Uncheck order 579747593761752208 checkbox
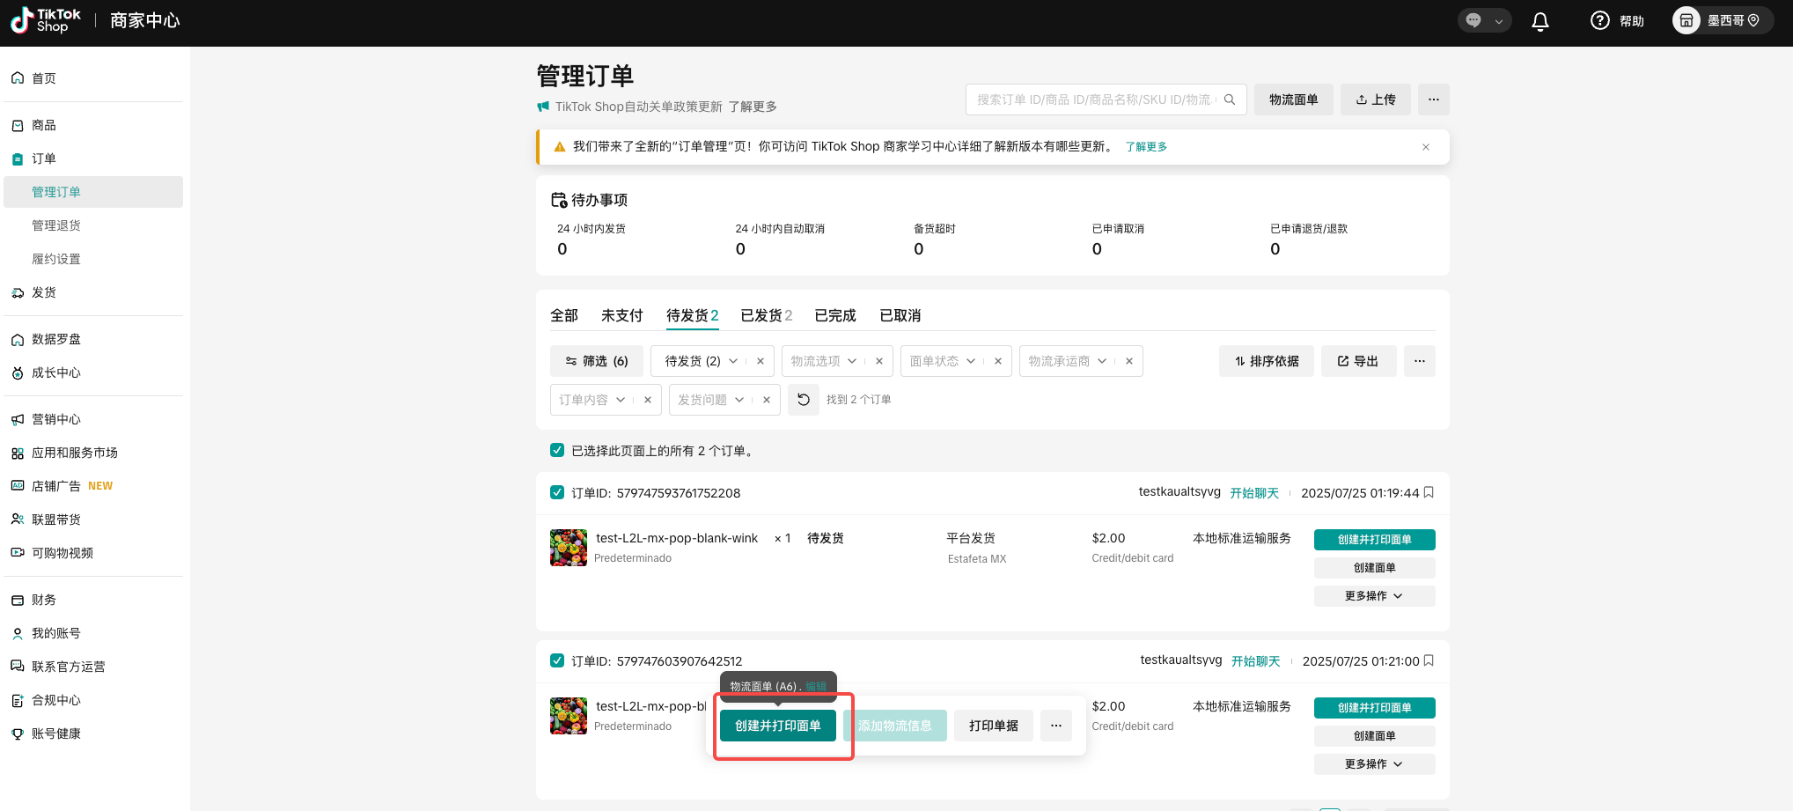 [x=557, y=492]
